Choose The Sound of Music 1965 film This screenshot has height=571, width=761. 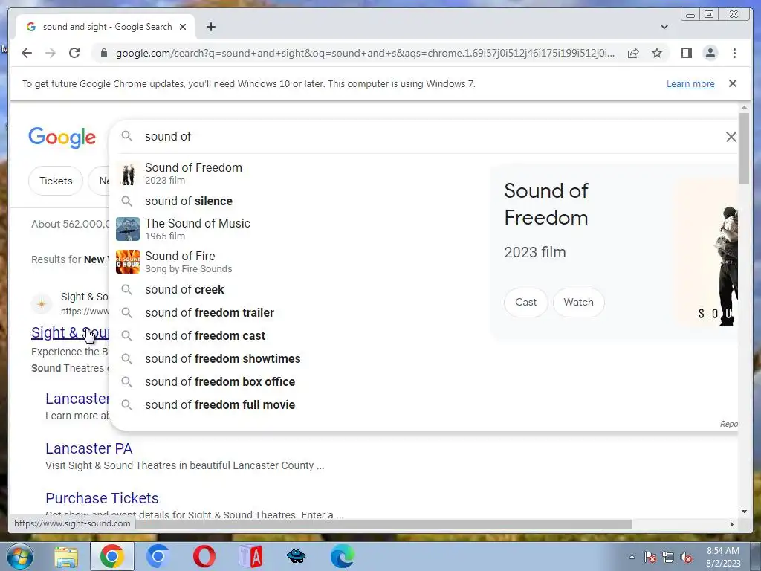coord(301,229)
